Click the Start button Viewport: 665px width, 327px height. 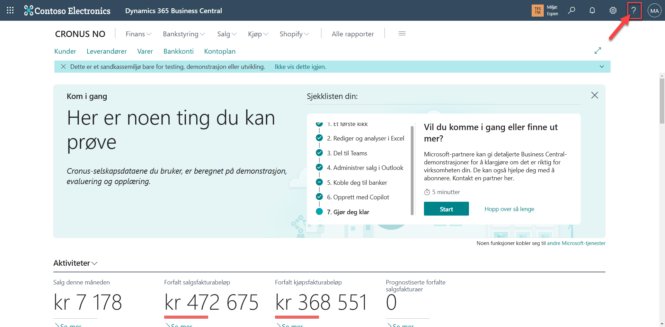coord(446,209)
